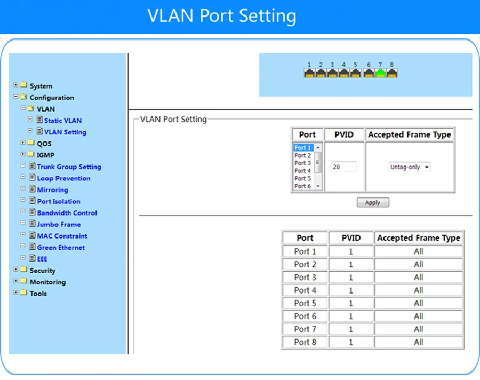
Task: Open Trunk Group Setting page
Action: pos(69,167)
